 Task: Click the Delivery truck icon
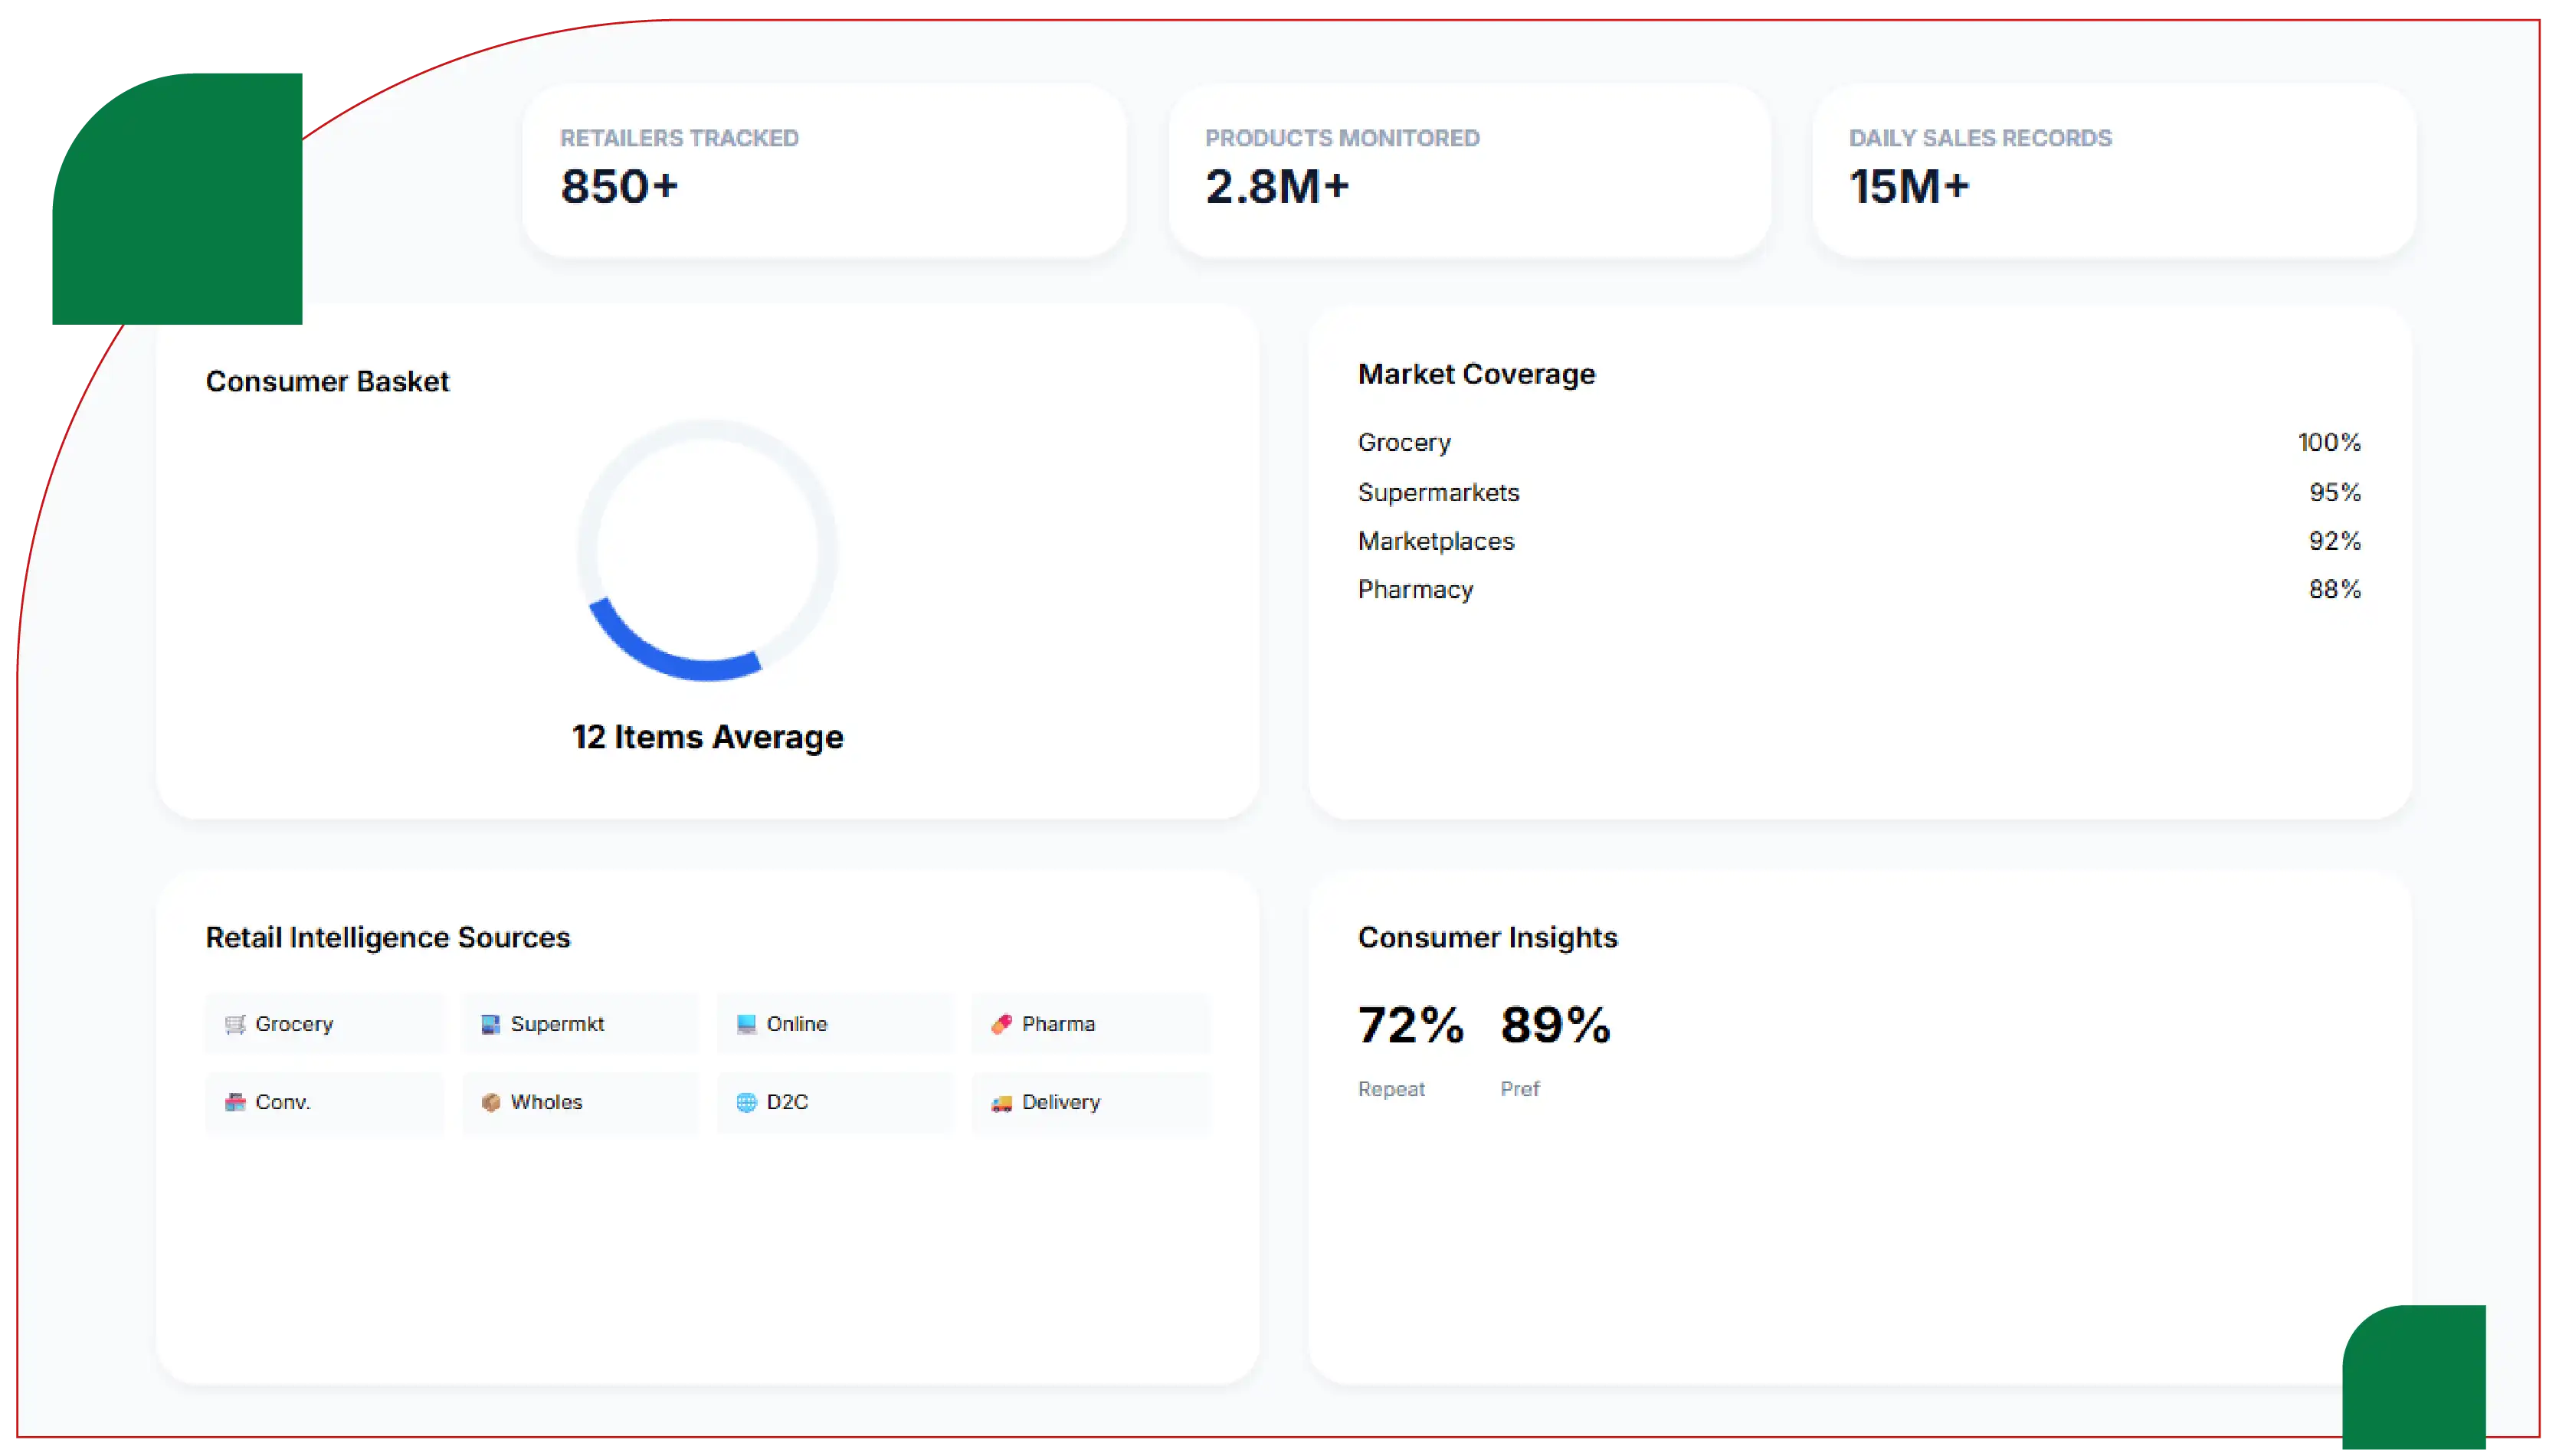(1001, 1102)
